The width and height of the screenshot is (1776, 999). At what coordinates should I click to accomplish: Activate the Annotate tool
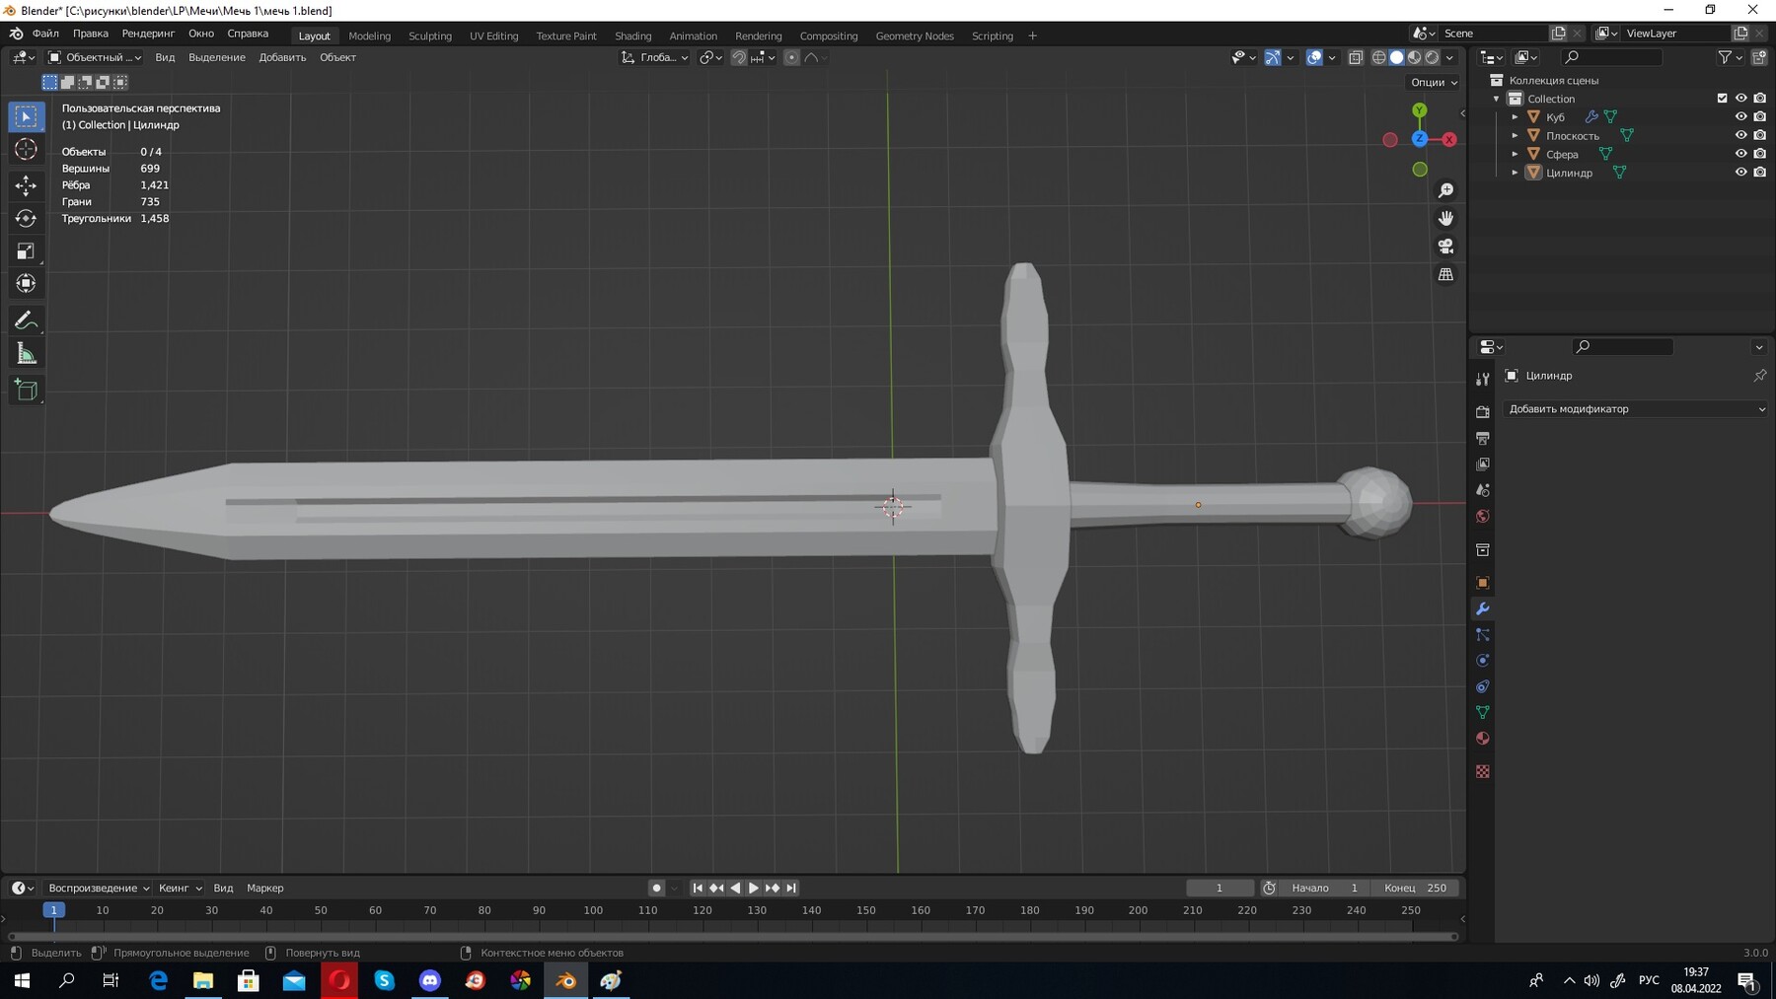26,320
